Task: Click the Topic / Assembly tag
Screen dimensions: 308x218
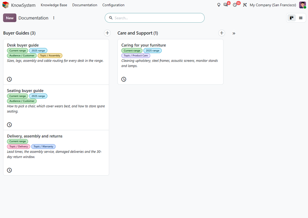Action: click(x=50, y=56)
